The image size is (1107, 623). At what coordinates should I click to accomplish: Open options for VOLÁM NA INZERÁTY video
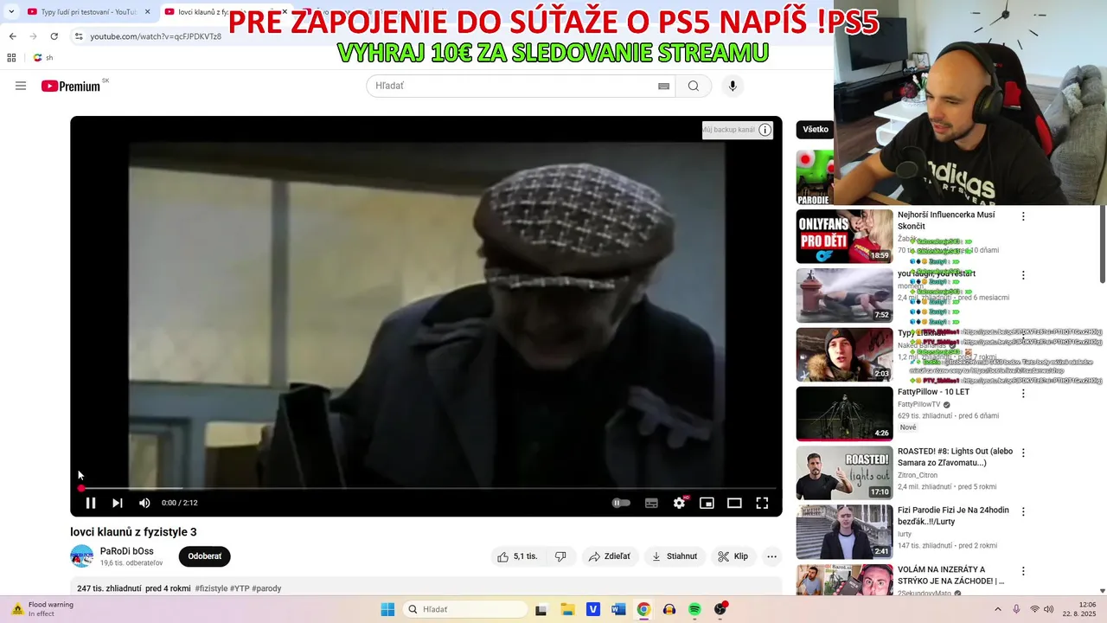click(x=1023, y=571)
